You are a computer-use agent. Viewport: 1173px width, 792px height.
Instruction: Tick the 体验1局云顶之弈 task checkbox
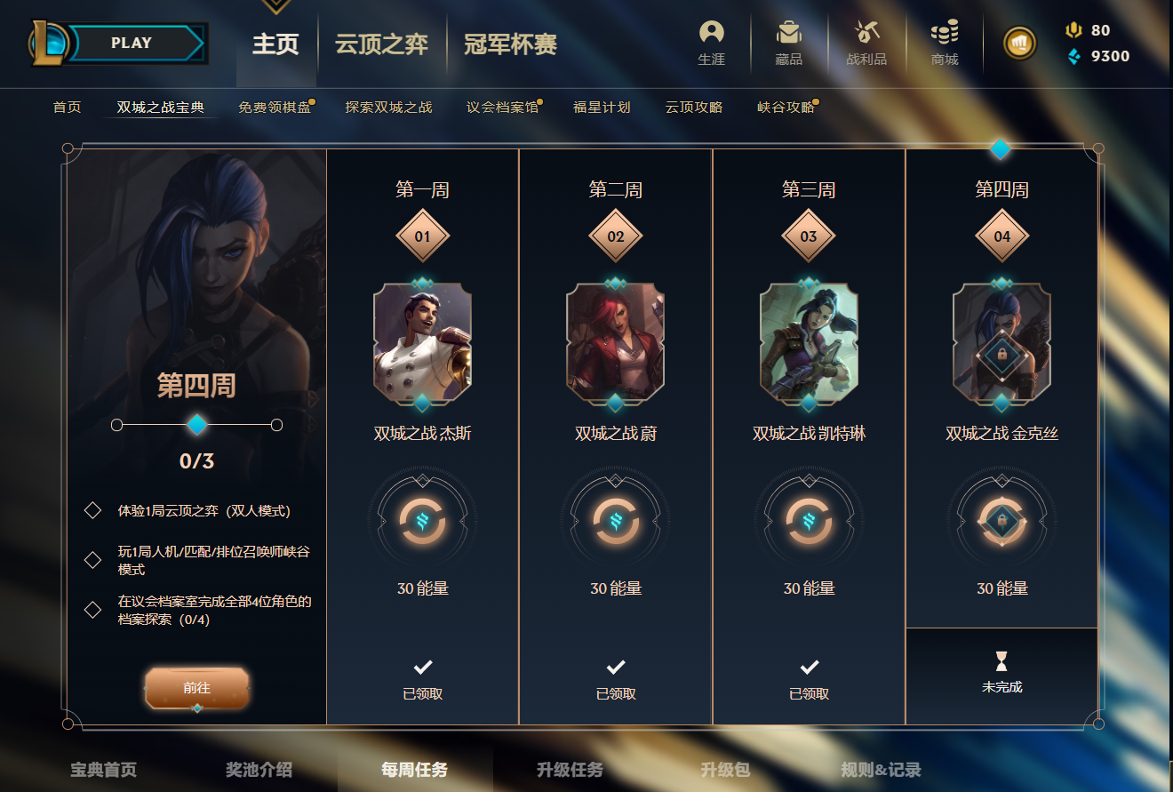click(x=92, y=510)
